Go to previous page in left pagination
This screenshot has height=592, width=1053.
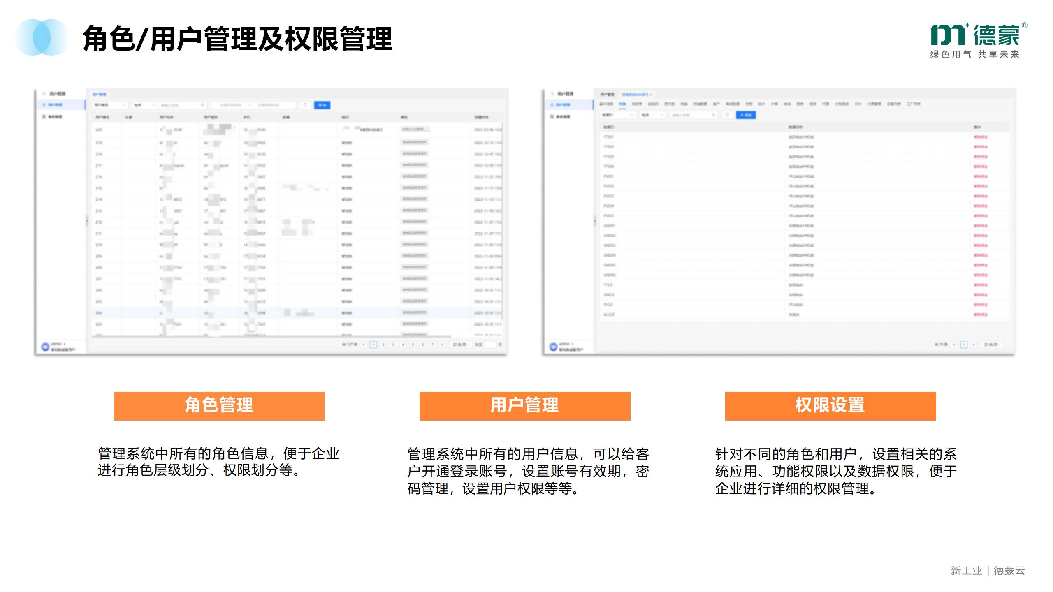[364, 345]
